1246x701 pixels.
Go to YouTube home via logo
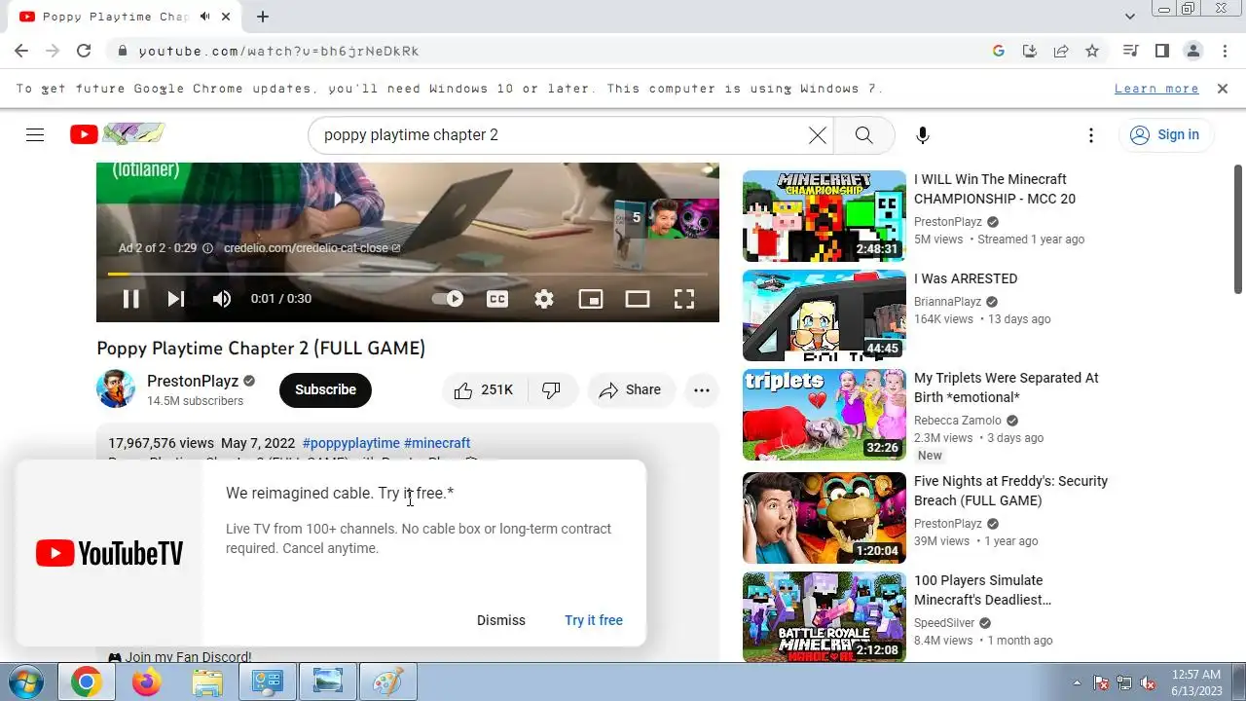tap(117, 134)
